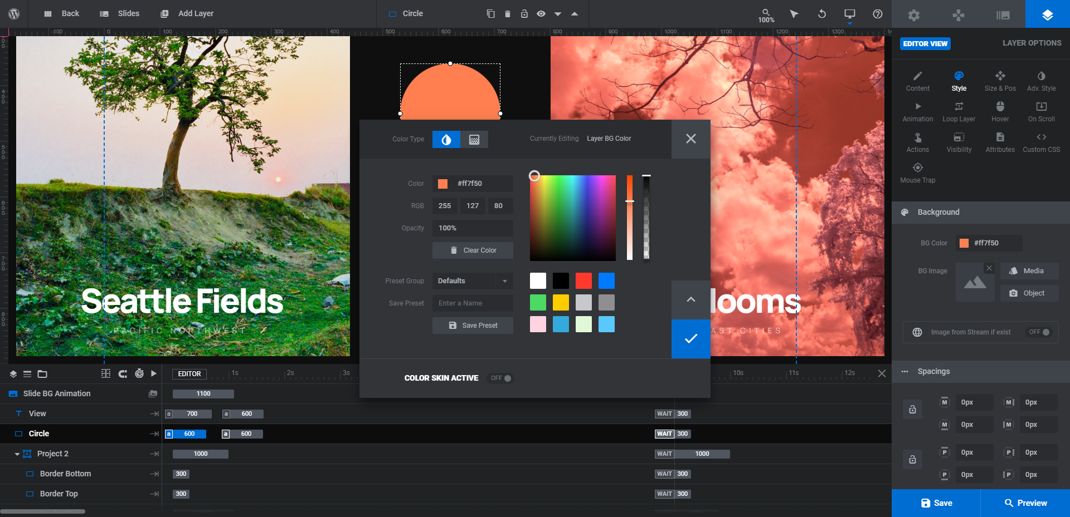This screenshot has height=517, width=1070.
Task: Play the timeline animation
Action: click(154, 374)
